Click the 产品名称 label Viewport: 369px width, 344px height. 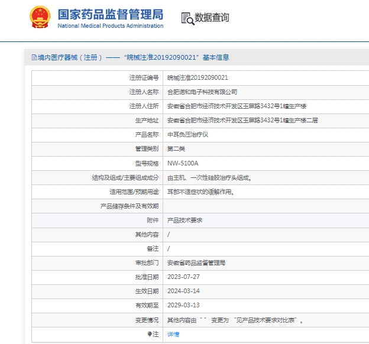147,135
